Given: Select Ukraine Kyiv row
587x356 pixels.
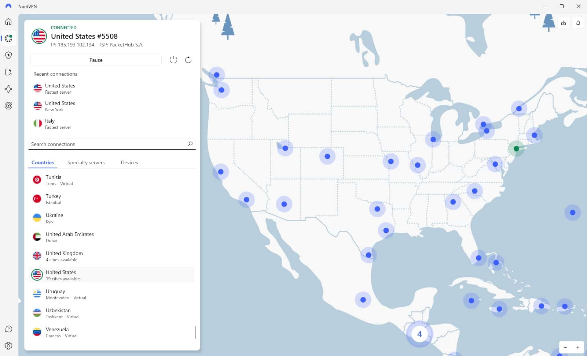Looking at the screenshot, I should (111, 218).
